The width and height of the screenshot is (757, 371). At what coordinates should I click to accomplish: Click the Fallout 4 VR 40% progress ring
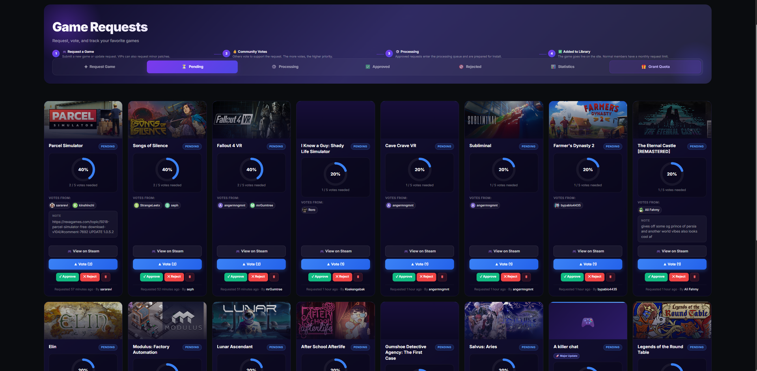point(251,170)
